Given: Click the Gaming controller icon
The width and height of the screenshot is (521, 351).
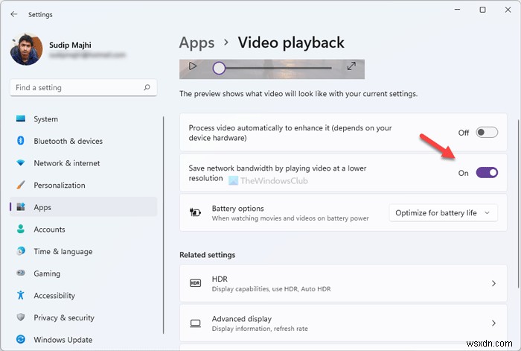Looking at the screenshot, I should tap(21, 273).
